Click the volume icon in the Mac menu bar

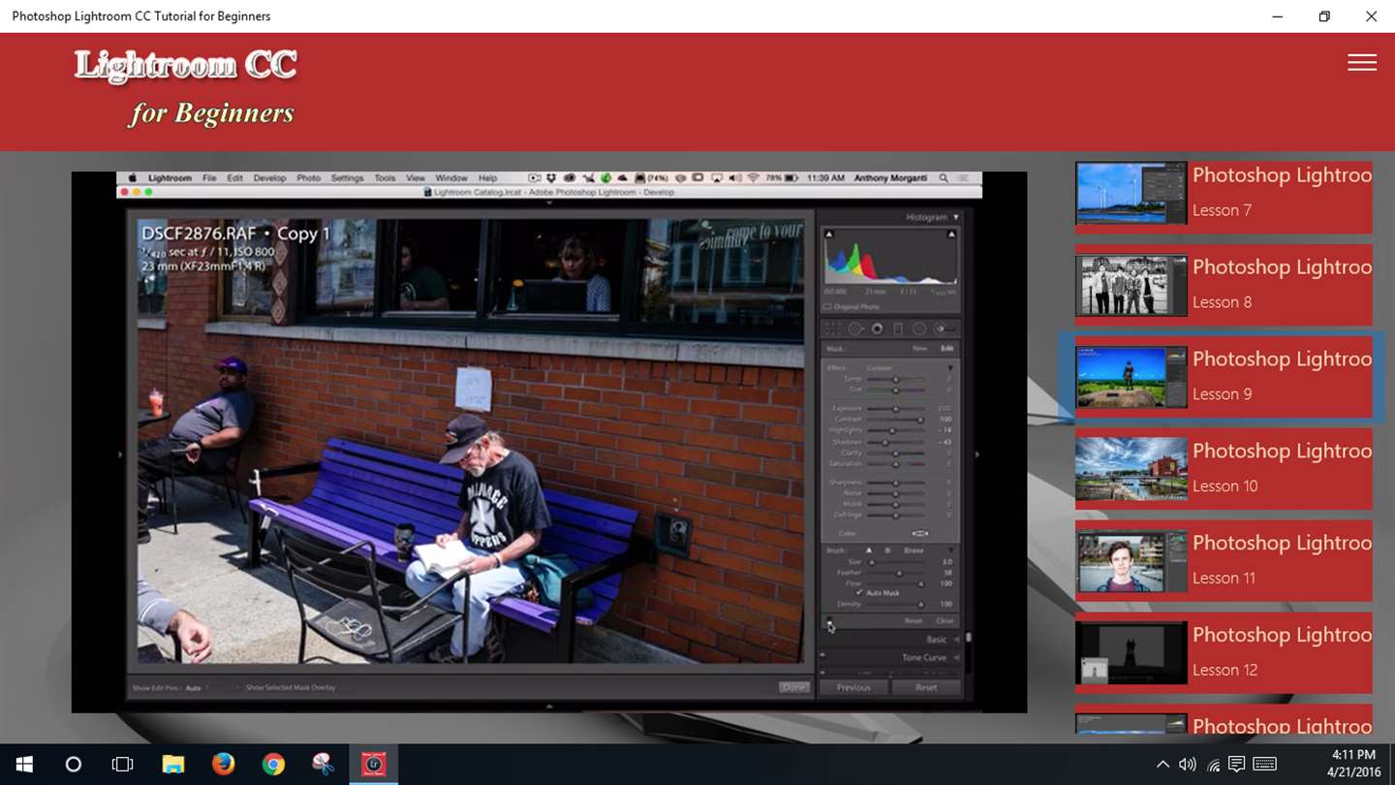point(735,178)
